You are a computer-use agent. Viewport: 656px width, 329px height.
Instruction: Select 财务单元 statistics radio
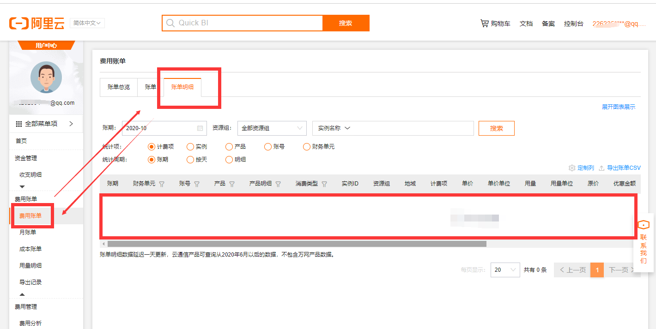click(306, 147)
